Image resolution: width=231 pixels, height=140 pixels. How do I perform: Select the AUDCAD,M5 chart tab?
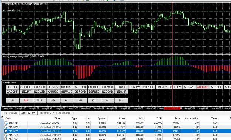28,113
